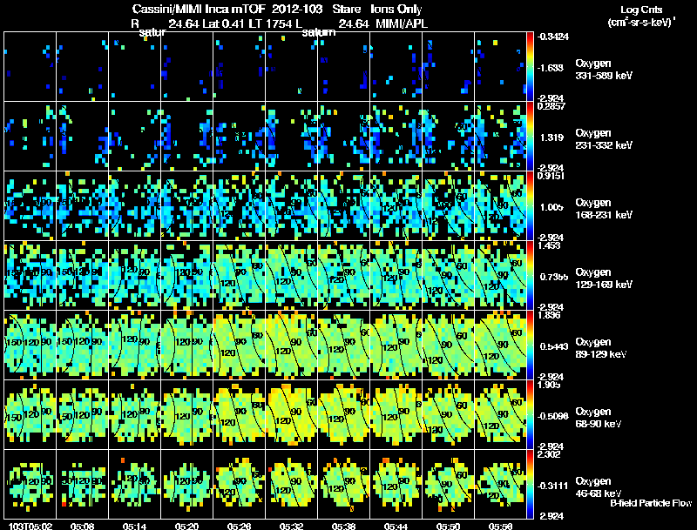Click the Oxygen 68-90 keV panel at 05:44
Screen dimensions: 697x530
[x=396, y=414]
